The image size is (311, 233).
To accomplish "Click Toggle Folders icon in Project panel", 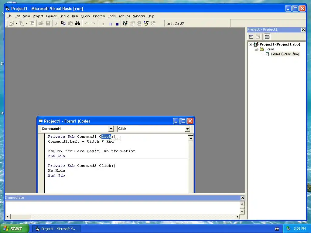I will click(x=267, y=37).
